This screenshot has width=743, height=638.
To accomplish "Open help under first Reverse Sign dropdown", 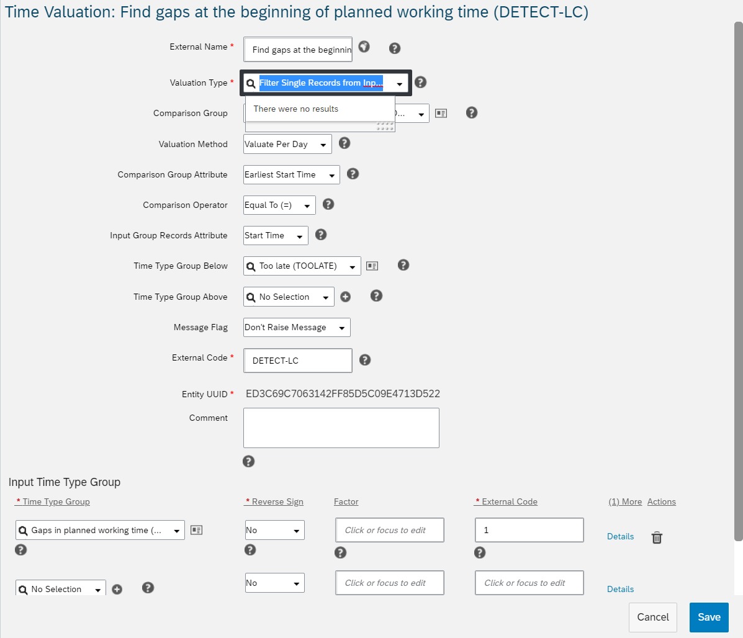I will [x=250, y=550].
